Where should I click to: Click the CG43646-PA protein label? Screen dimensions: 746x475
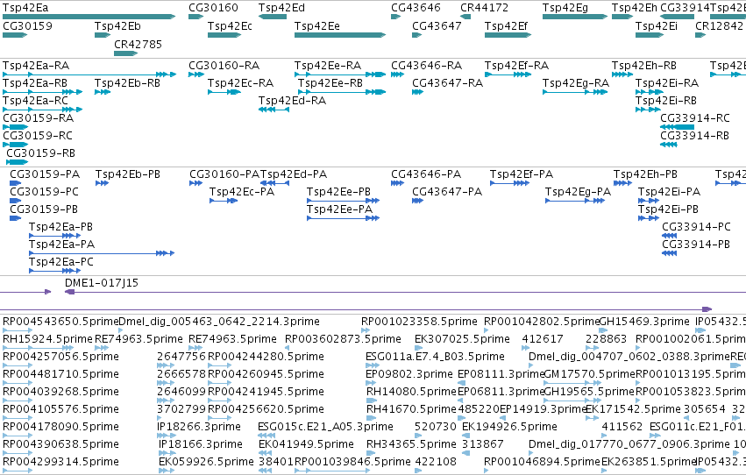tap(426, 174)
